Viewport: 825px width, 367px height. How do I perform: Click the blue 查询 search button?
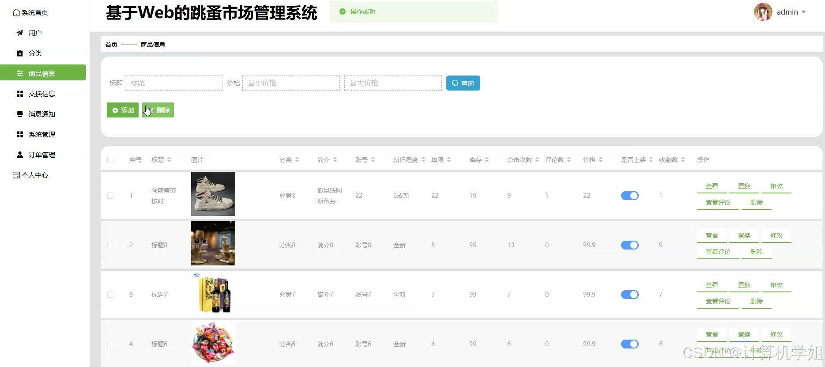click(x=463, y=83)
